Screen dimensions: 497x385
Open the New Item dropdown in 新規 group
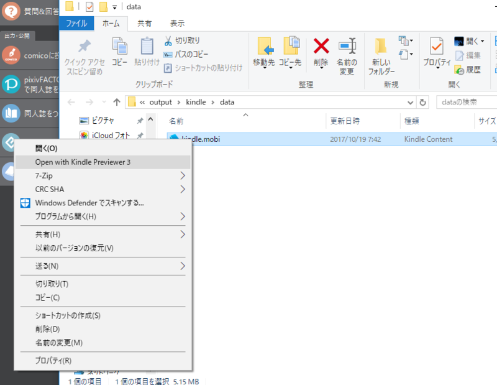(406, 40)
